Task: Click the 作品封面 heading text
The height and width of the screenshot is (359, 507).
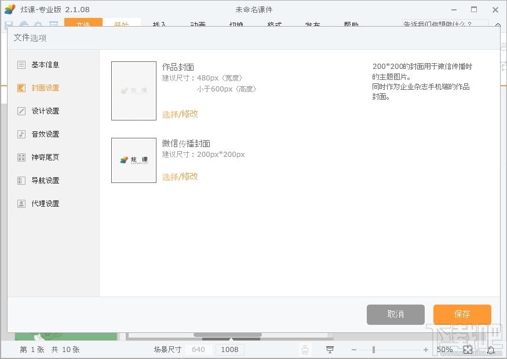Action: point(178,67)
